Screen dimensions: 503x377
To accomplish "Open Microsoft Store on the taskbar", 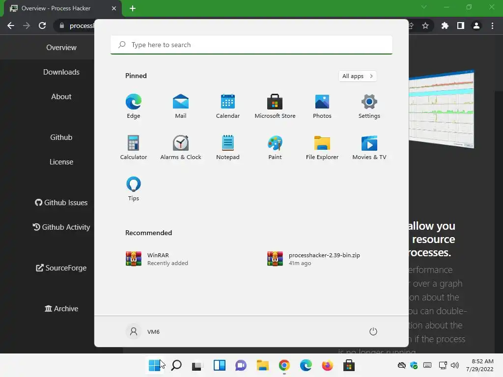I will coord(349,365).
